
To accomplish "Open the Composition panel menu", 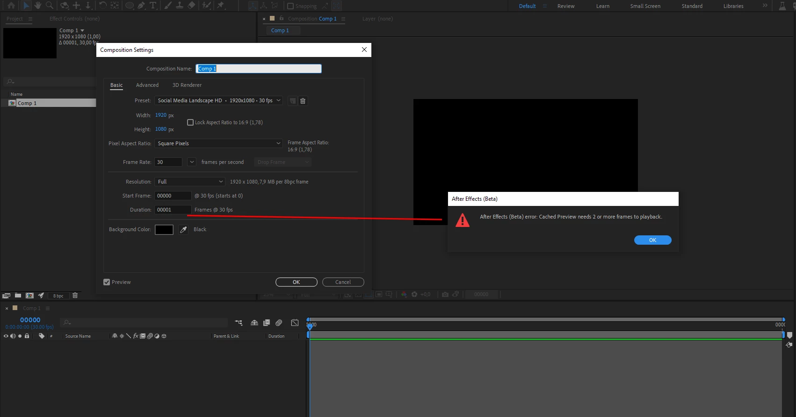I will (343, 19).
